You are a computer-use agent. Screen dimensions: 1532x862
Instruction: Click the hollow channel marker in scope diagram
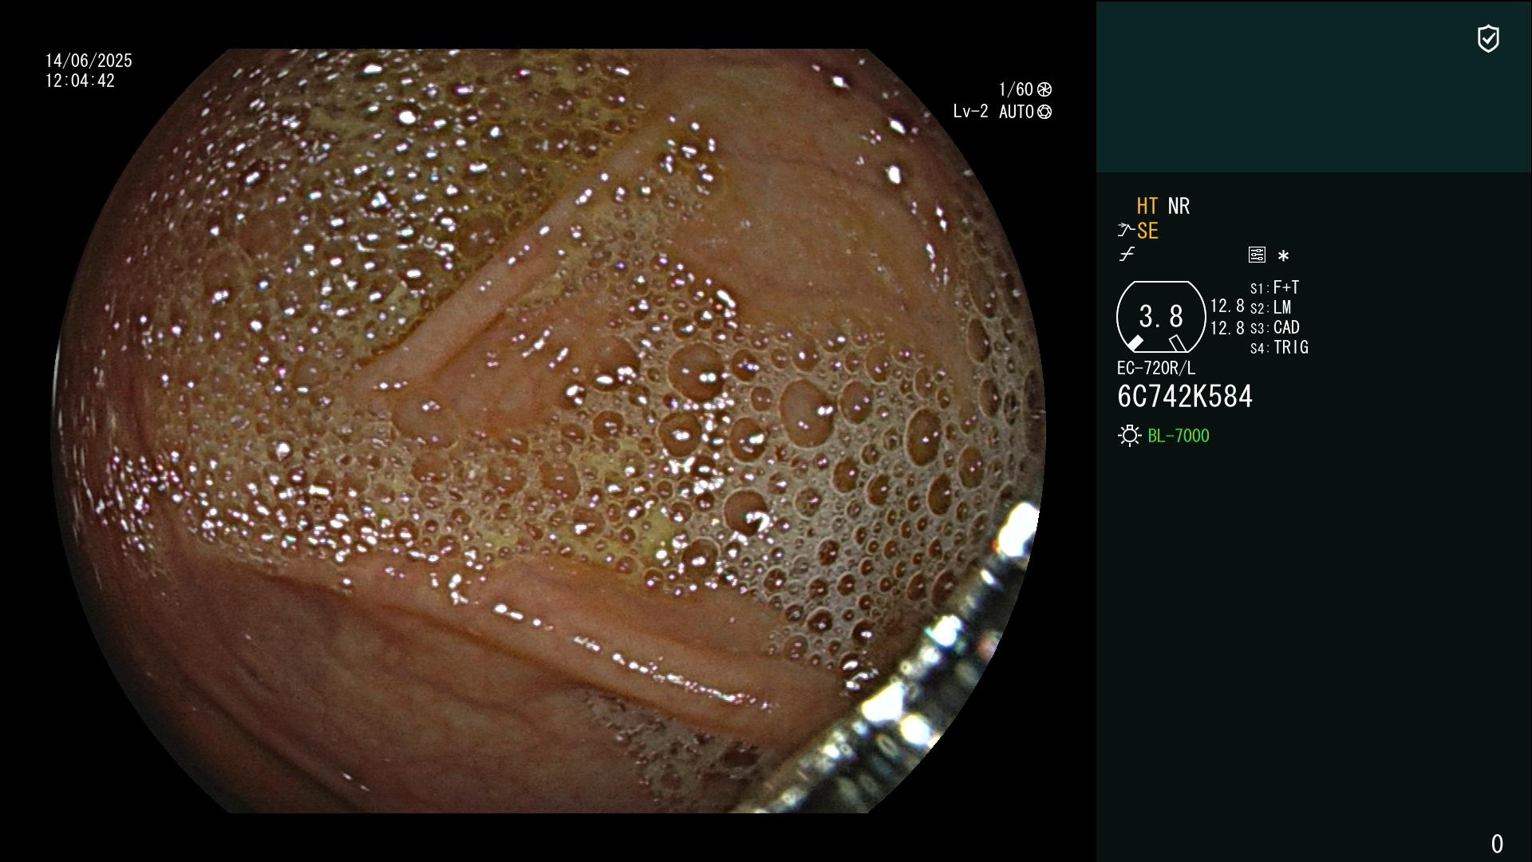point(1178,343)
